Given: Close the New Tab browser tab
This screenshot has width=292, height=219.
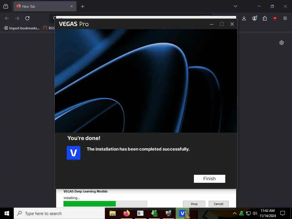Looking at the screenshot, I should [x=72, y=6].
